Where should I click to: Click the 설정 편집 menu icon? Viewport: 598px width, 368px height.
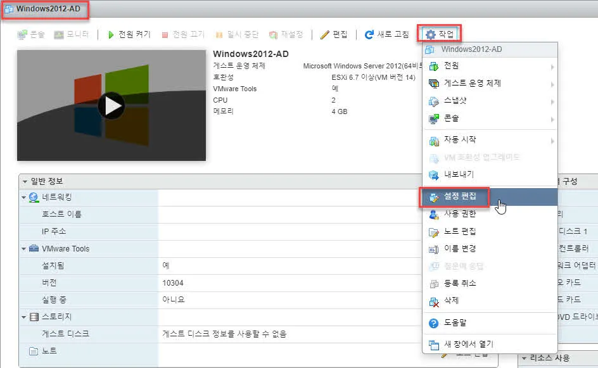[434, 197]
